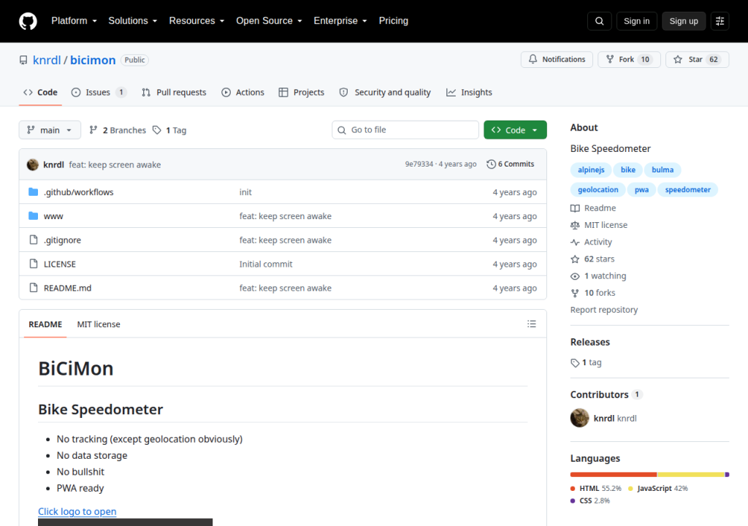
Task: Click the Sign in button
Action: [636, 21]
